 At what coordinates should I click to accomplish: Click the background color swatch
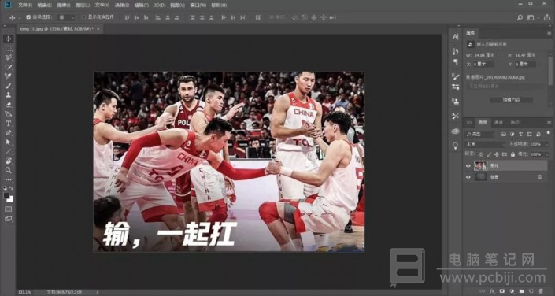10,199
